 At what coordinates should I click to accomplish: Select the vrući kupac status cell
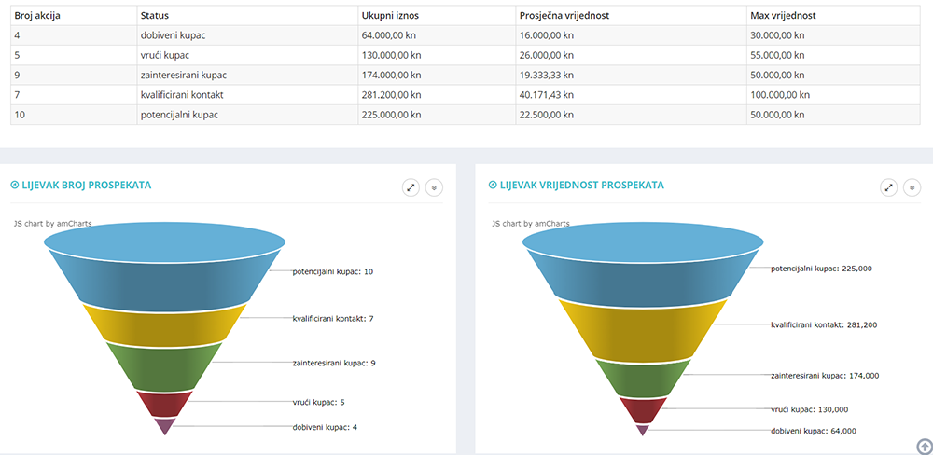[x=247, y=55]
